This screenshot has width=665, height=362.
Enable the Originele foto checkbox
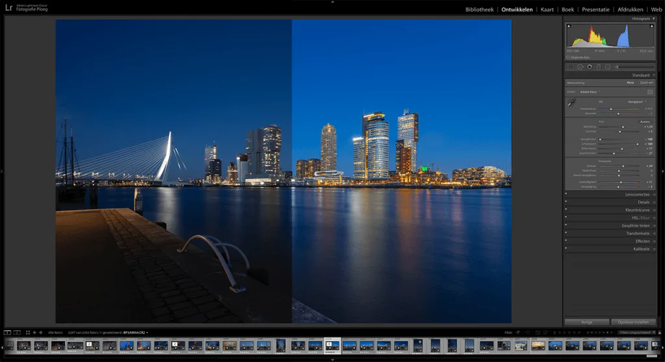pos(568,58)
